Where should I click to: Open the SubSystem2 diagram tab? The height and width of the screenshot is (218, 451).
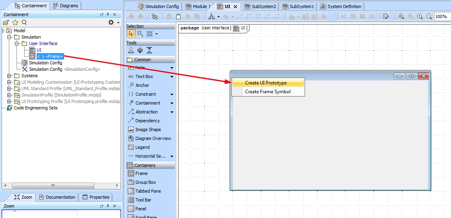point(260,6)
